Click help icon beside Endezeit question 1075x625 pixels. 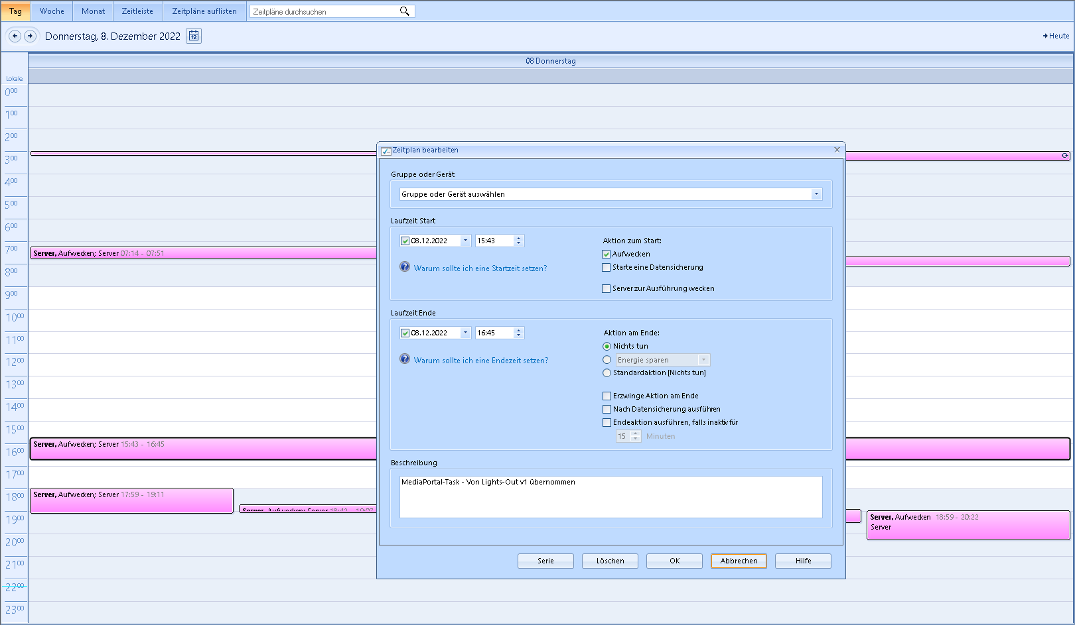405,359
